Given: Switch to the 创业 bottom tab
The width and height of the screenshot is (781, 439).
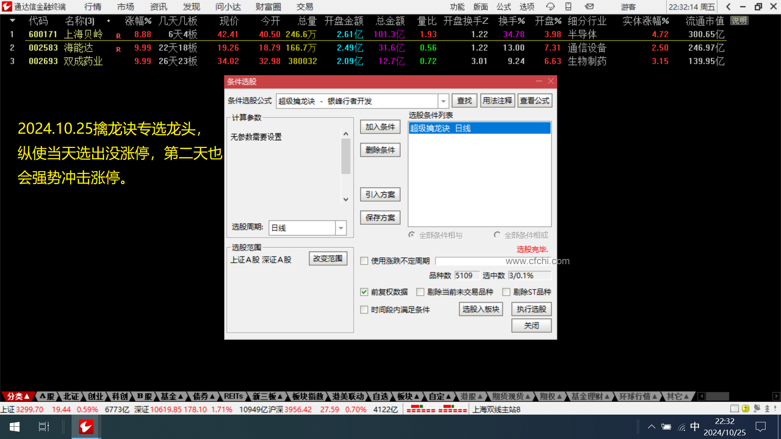Looking at the screenshot, I should pyautogui.click(x=95, y=396).
